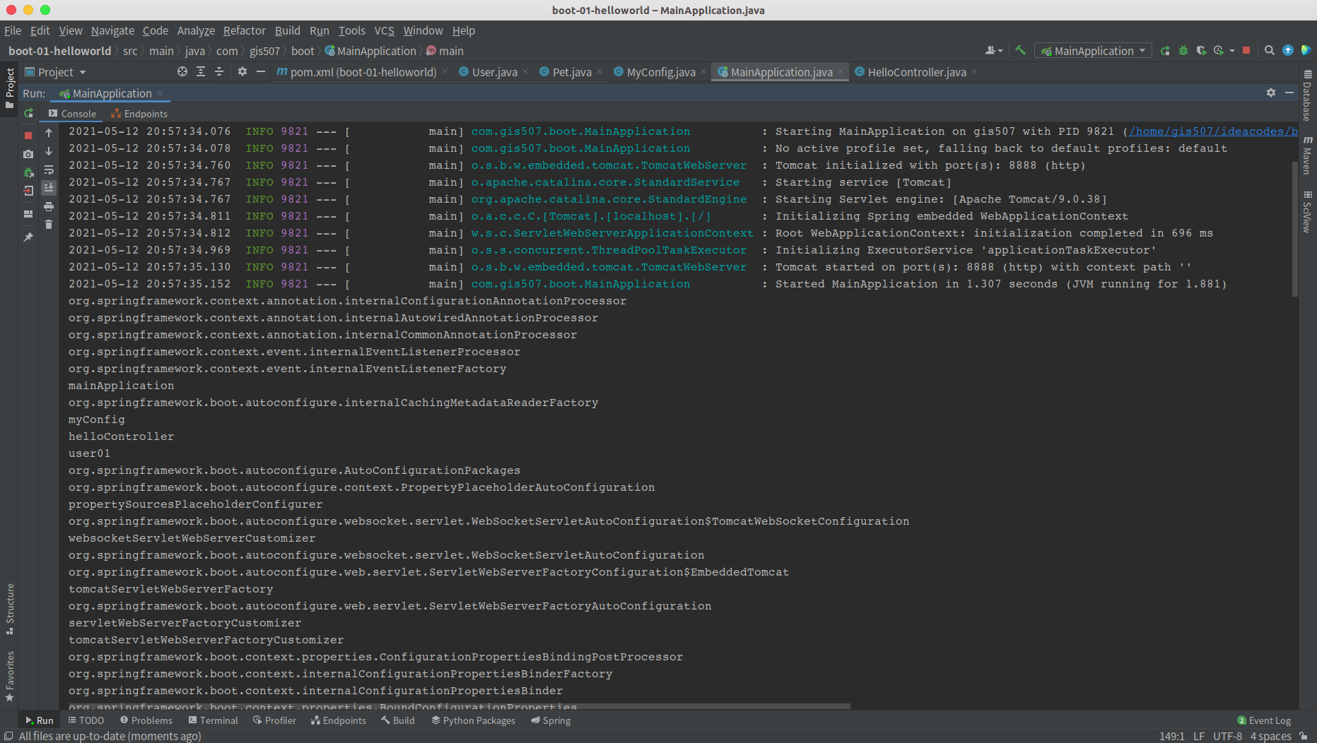
Task: Open the Refactor menu
Action: [245, 30]
